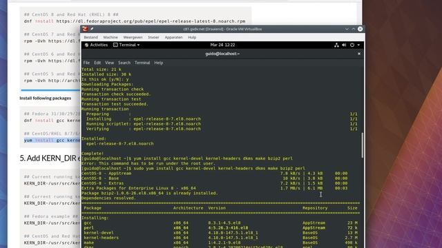This screenshot has height=248, width=442.
Task: Click the 'sudo yum install gcc' command line
Action: (x=193, y=168)
